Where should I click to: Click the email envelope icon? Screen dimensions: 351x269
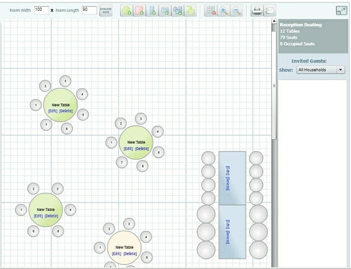(270, 11)
